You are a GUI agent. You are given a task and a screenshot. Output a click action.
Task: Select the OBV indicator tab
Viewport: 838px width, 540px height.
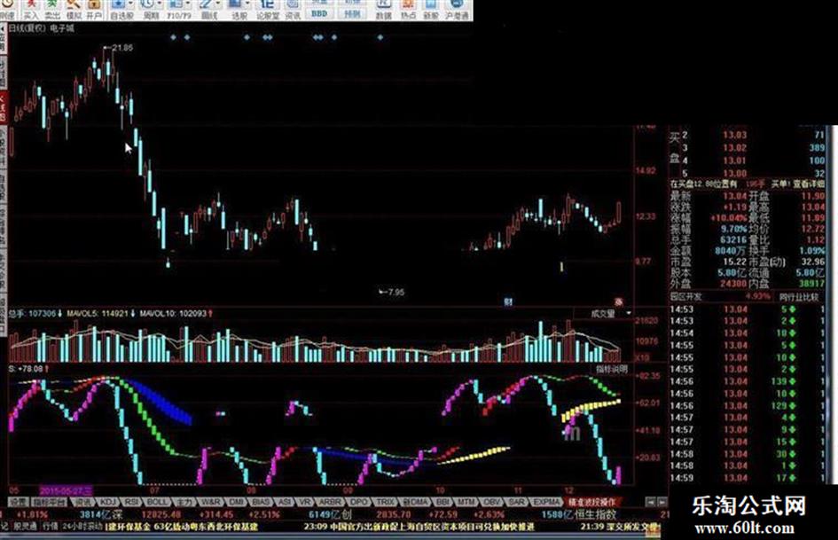click(x=490, y=502)
